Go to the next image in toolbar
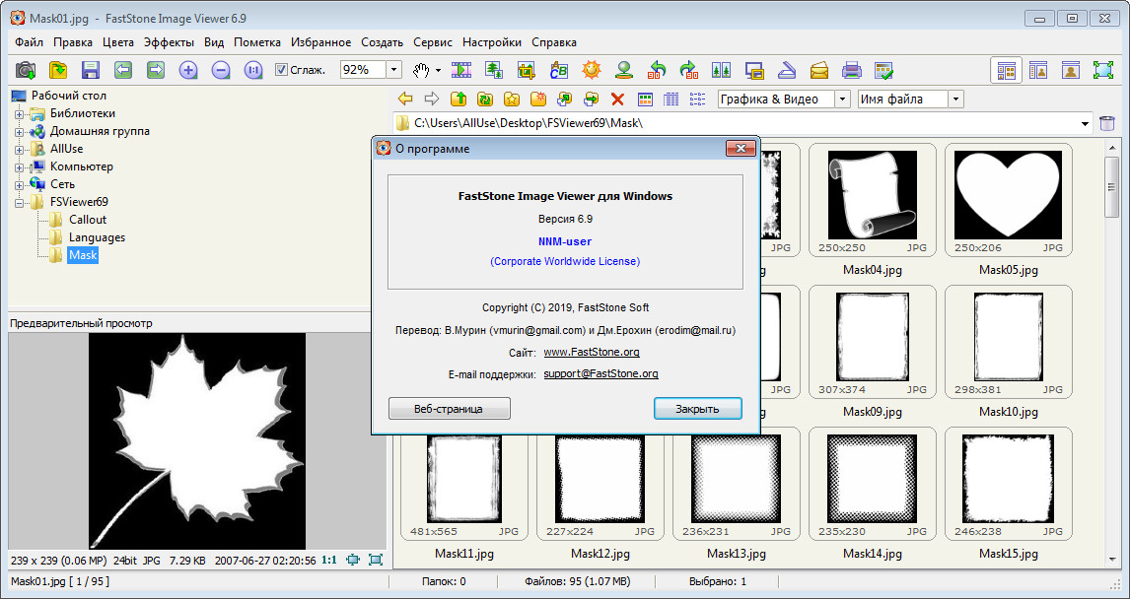 tap(156, 70)
